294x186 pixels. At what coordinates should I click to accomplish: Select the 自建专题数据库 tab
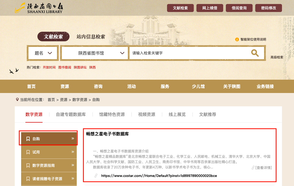tap(71, 114)
